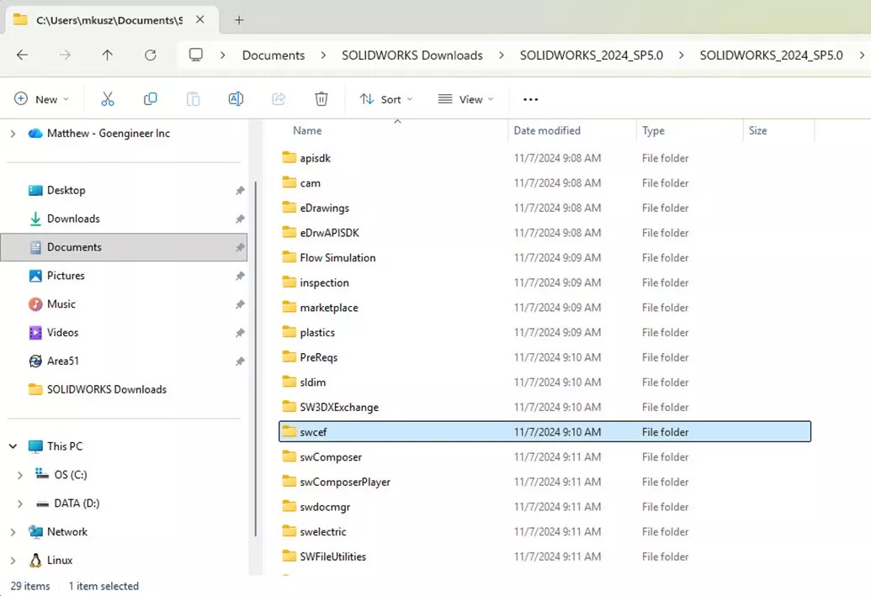Select the swComposerPlayer folder

pyautogui.click(x=544, y=483)
